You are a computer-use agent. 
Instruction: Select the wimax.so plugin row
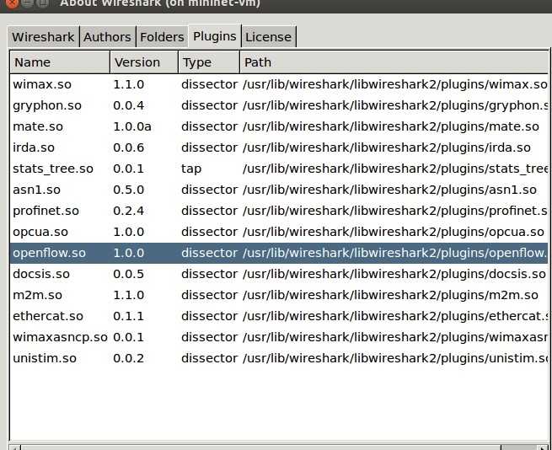point(279,84)
